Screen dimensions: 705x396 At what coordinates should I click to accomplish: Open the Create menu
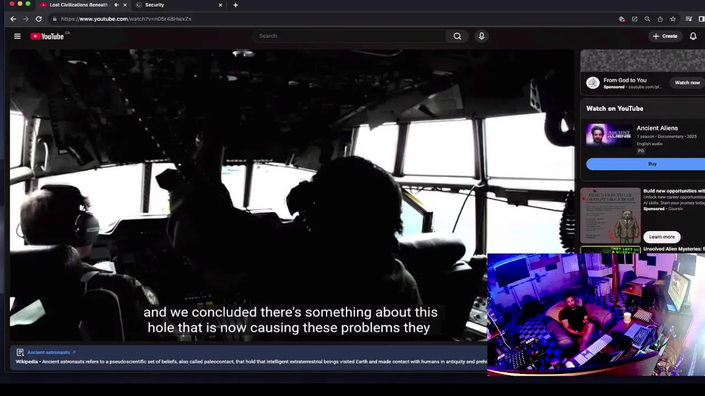[665, 36]
